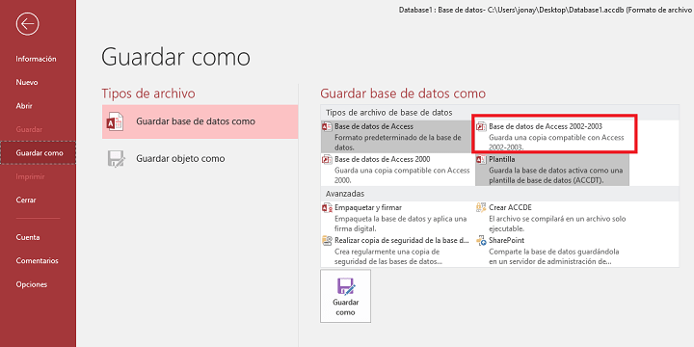Viewport: 694px width, 347px height.
Task: Click the Crear ACCDE icon
Action: [481, 207]
